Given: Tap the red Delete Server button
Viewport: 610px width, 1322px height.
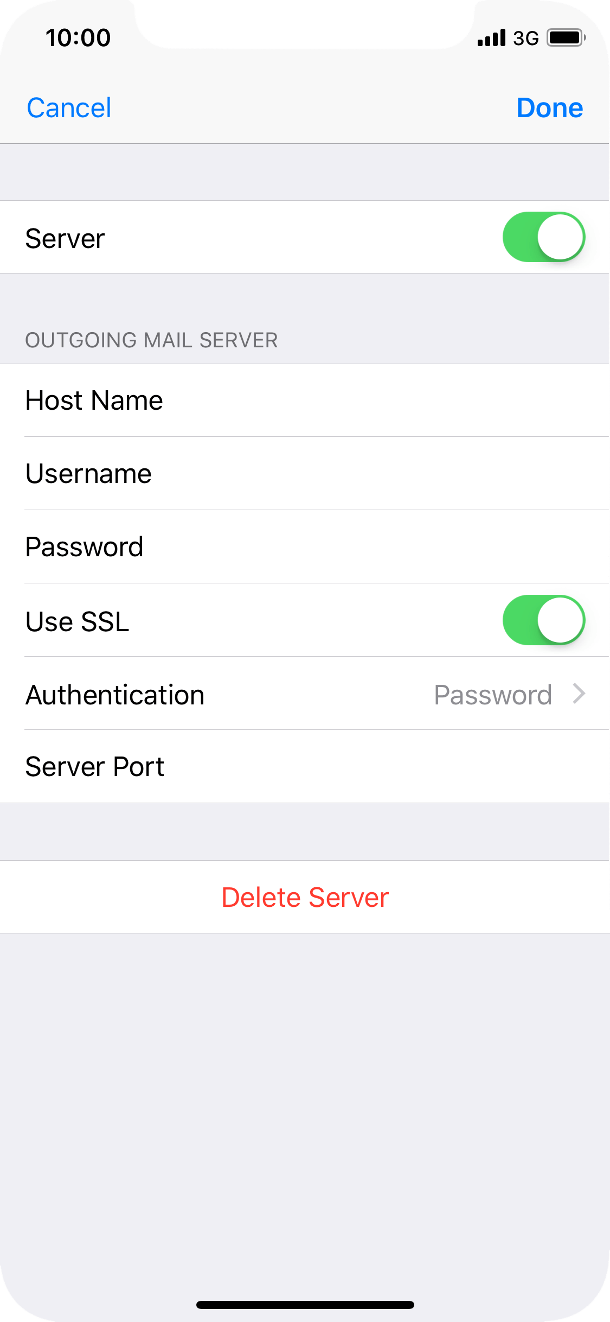Looking at the screenshot, I should click(x=305, y=897).
